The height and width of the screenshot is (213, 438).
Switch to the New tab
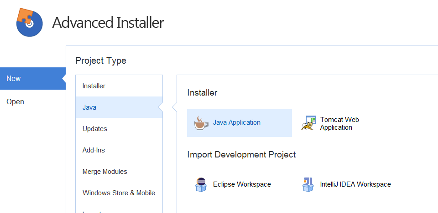14,78
